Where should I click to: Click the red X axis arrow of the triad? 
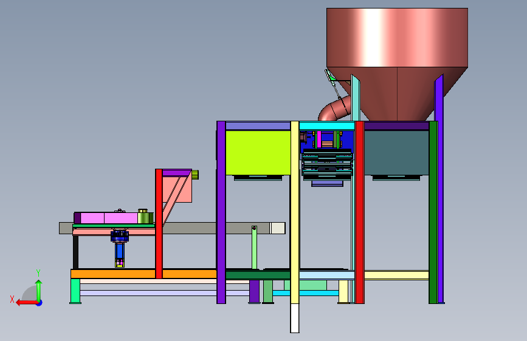27,302
